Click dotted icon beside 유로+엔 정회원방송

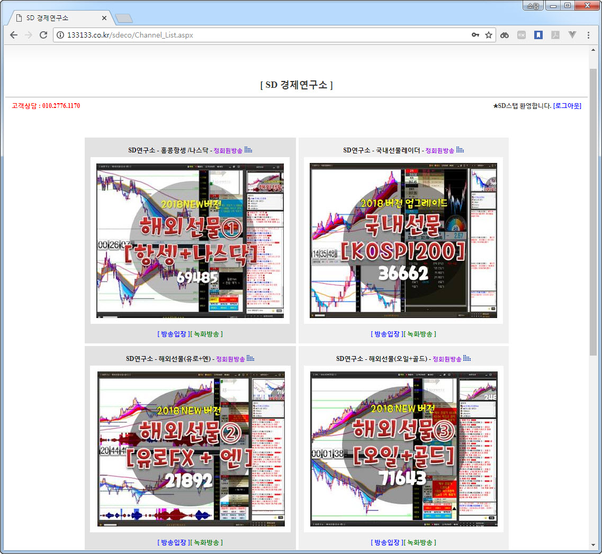(x=250, y=358)
